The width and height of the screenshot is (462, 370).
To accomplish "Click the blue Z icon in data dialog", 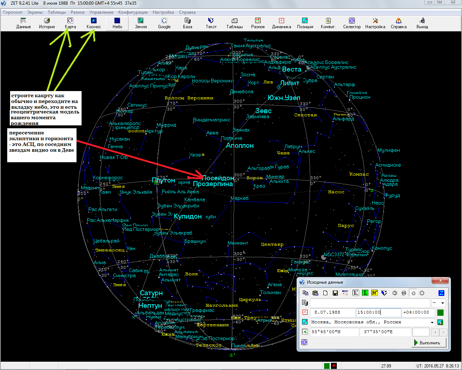I will point(441,293).
